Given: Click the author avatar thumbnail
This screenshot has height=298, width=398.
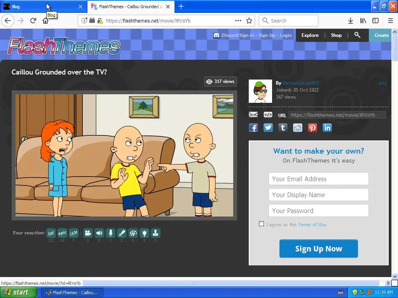Looking at the screenshot, I should pyautogui.click(x=260, y=91).
